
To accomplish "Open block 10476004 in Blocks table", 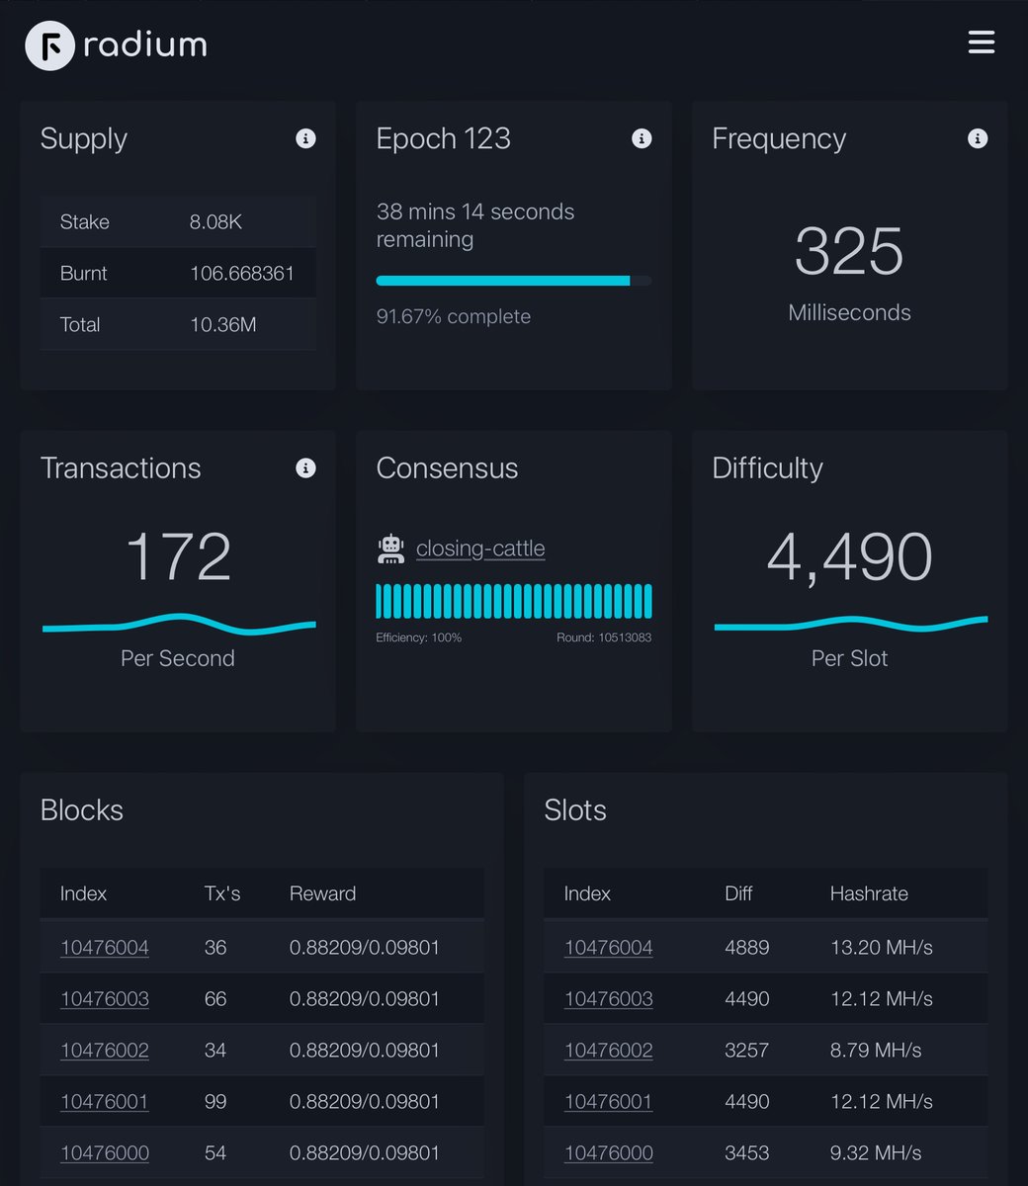I will 105,948.
